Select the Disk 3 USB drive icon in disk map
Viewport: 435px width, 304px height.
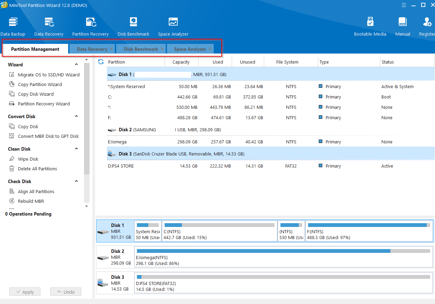(x=103, y=283)
